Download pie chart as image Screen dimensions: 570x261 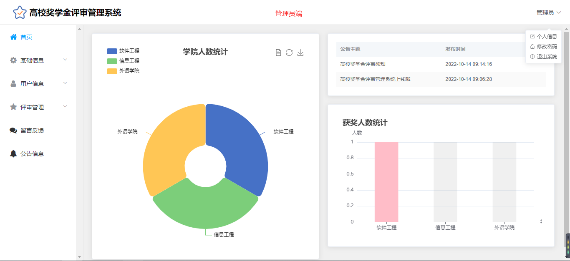[300, 53]
